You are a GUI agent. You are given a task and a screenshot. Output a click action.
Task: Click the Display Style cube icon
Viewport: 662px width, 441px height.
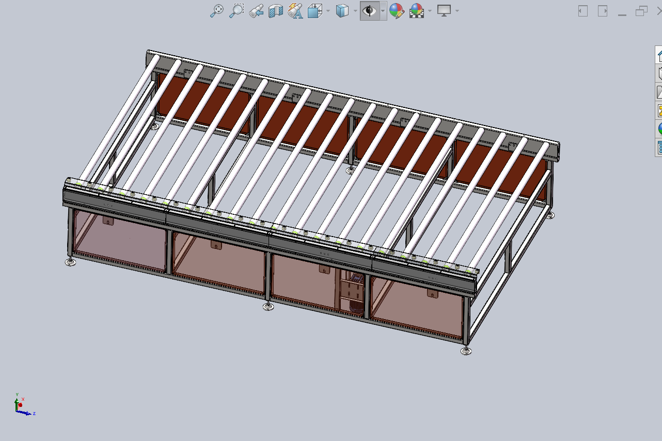pos(342,11)
